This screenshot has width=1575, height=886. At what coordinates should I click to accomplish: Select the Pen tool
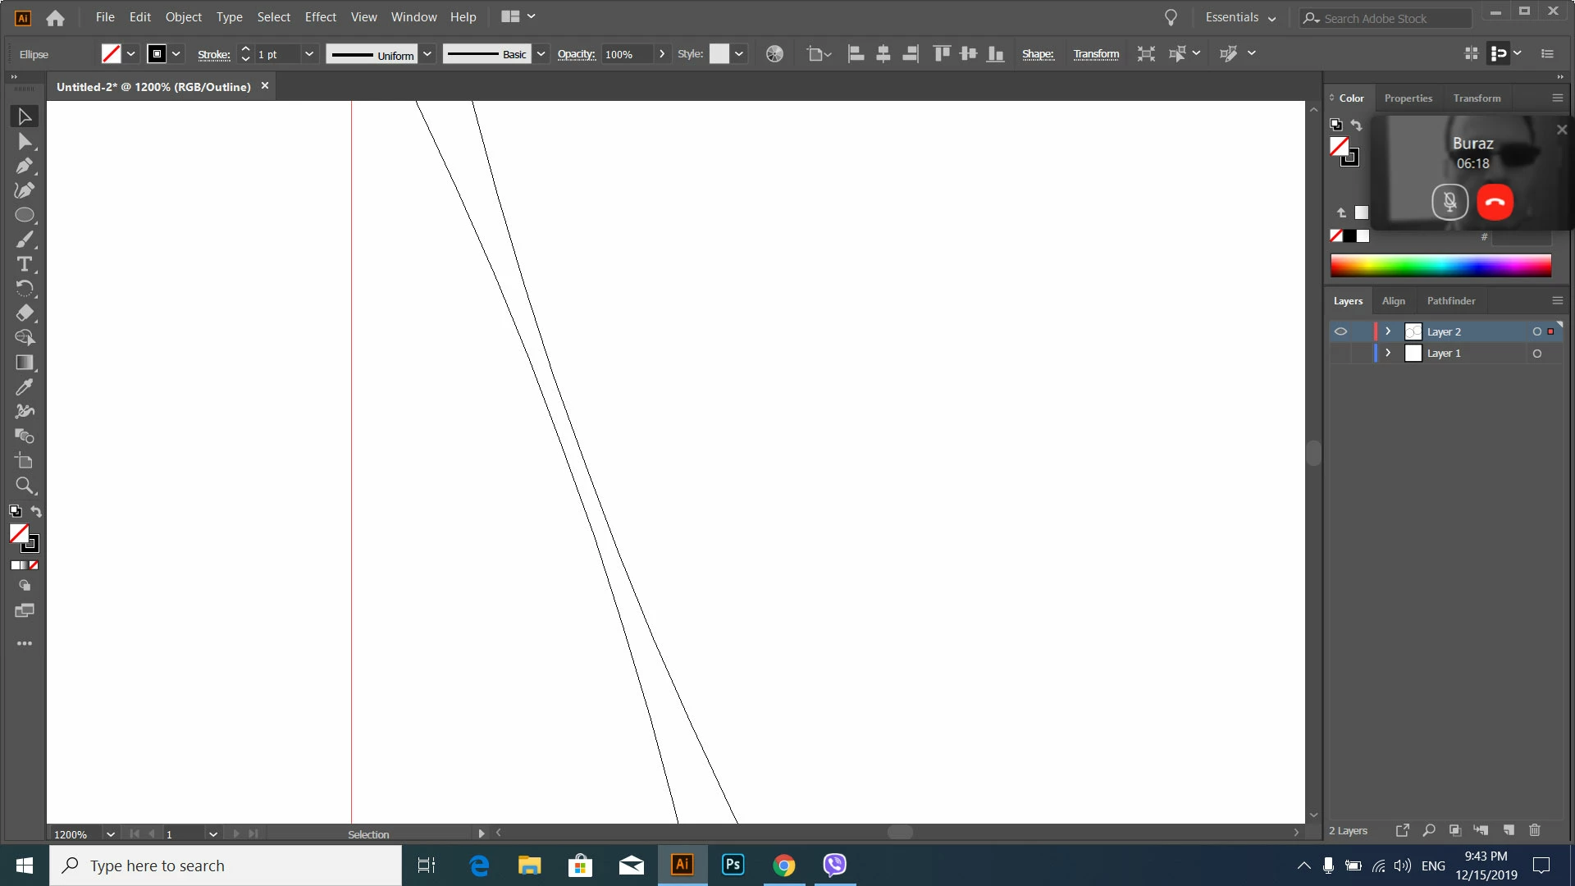(24, 166)
